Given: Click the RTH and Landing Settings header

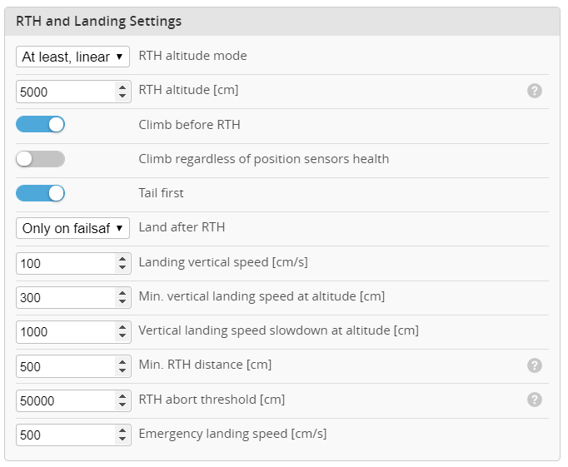Looking at the screenshot, I should click(99, 22).
